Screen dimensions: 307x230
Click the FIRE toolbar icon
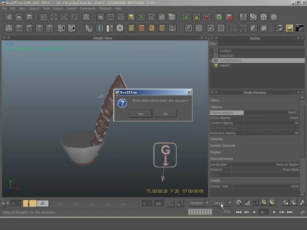click(289, 28)
